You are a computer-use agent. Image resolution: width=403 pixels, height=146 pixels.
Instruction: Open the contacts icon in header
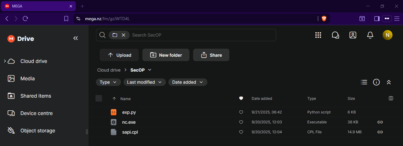point(353,35)
